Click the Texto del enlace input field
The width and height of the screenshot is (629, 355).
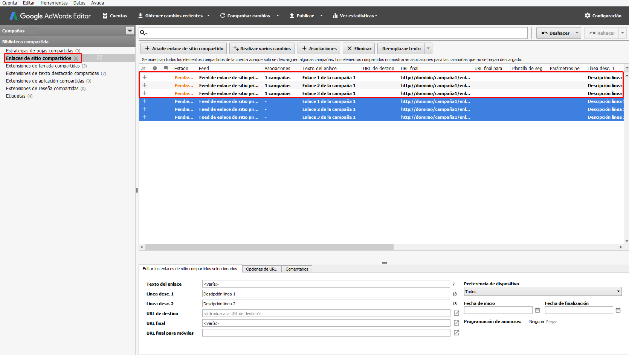coord(326,284)
